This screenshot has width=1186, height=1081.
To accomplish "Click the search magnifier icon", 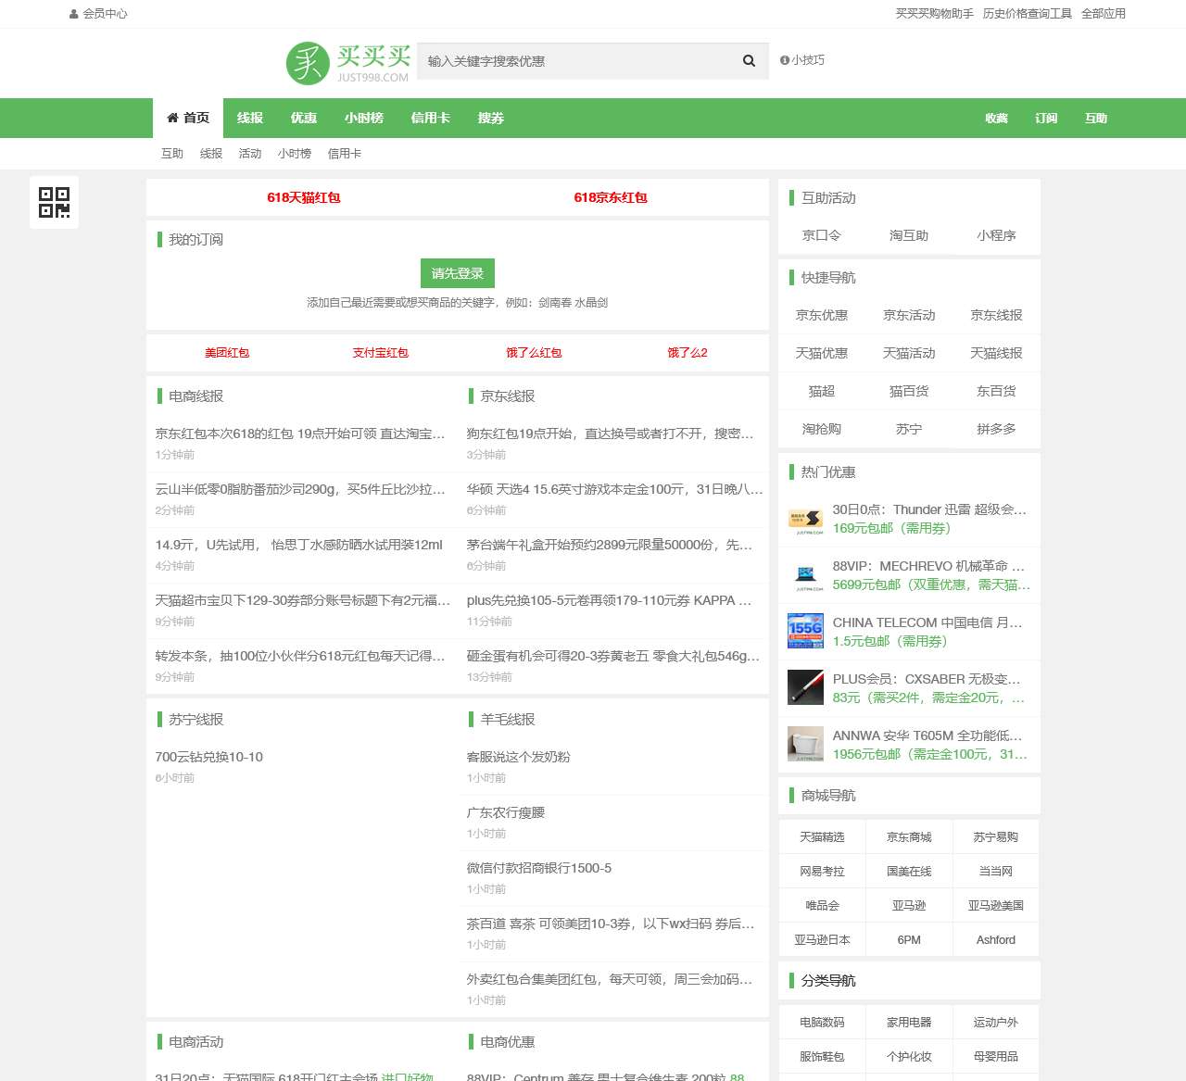I will pos(749,61).
